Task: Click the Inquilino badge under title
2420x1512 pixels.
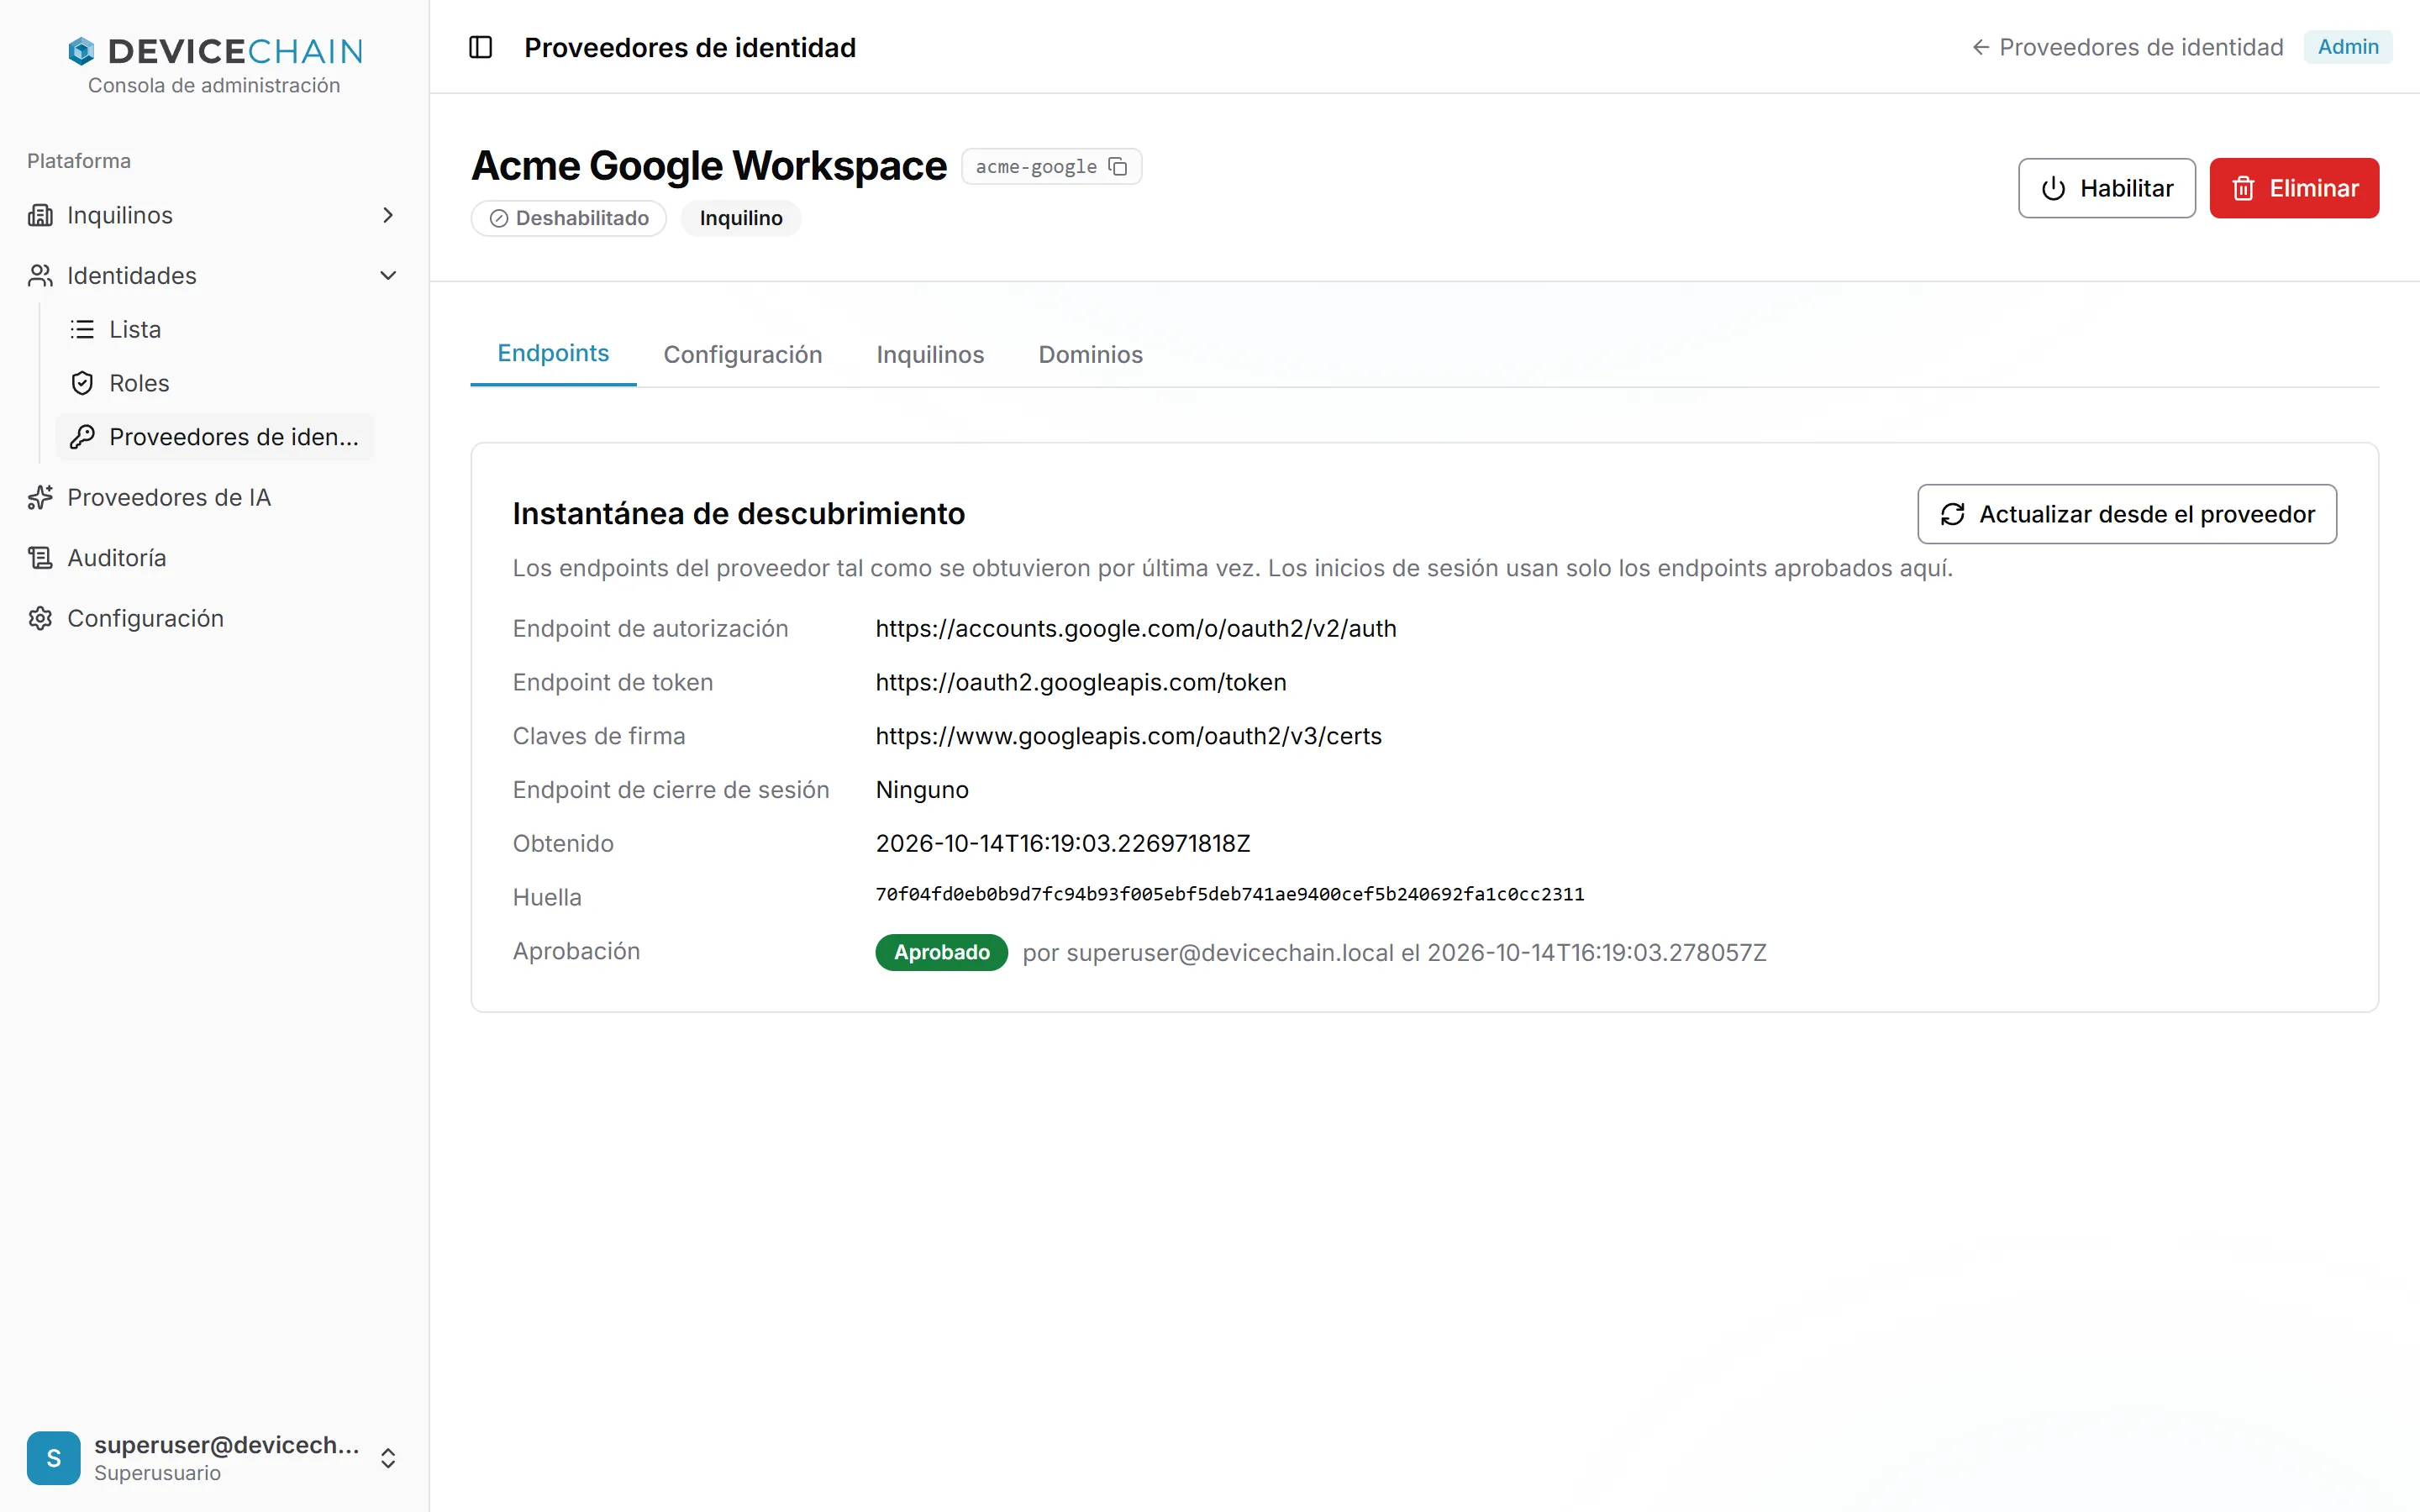Action: pos(741,218)
